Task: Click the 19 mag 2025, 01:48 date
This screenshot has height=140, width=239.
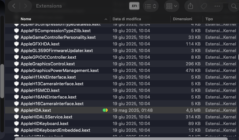Action: 133,110
